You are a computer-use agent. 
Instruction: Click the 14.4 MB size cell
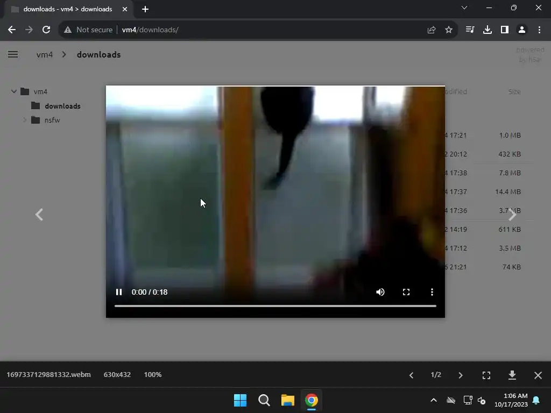click(508, 192)
